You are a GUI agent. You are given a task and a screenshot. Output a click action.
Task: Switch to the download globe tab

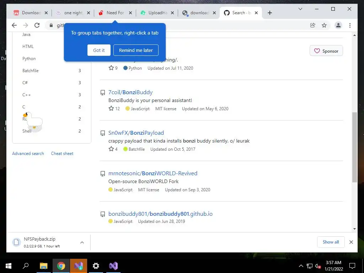coord(198,13)
